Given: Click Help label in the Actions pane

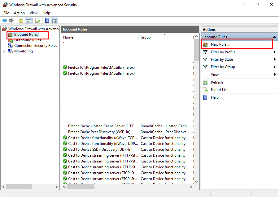Looking at the screenshot, I should [x=215, y=97].
